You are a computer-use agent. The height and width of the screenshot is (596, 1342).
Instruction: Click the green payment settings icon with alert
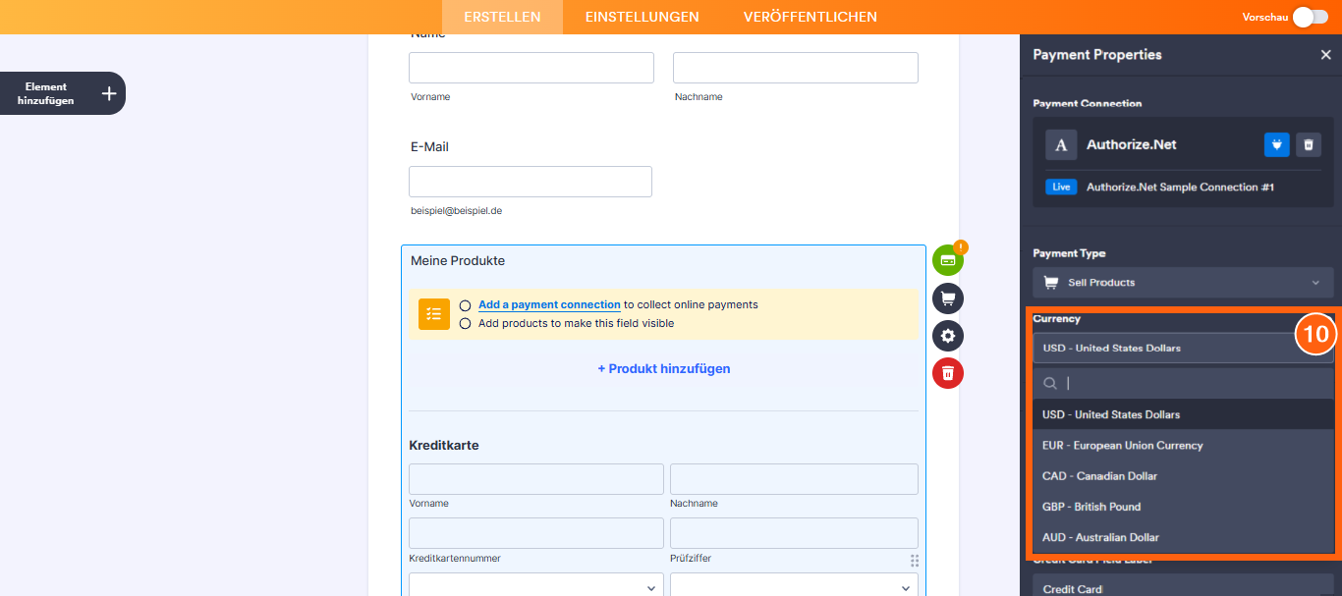(948, 260)
